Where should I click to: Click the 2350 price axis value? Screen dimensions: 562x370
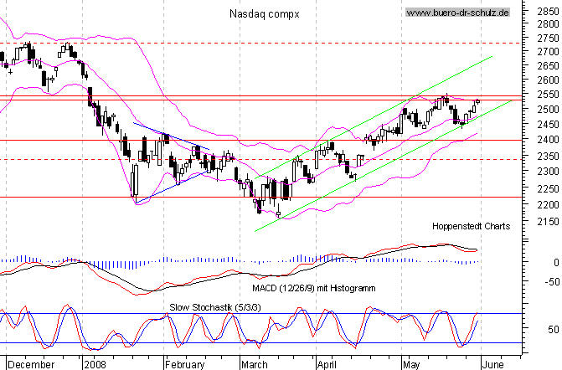[548, 157]
